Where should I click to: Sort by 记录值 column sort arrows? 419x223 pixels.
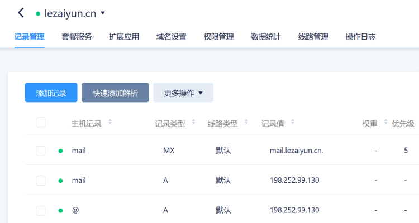pyautogui.click(x=293, y=122)
